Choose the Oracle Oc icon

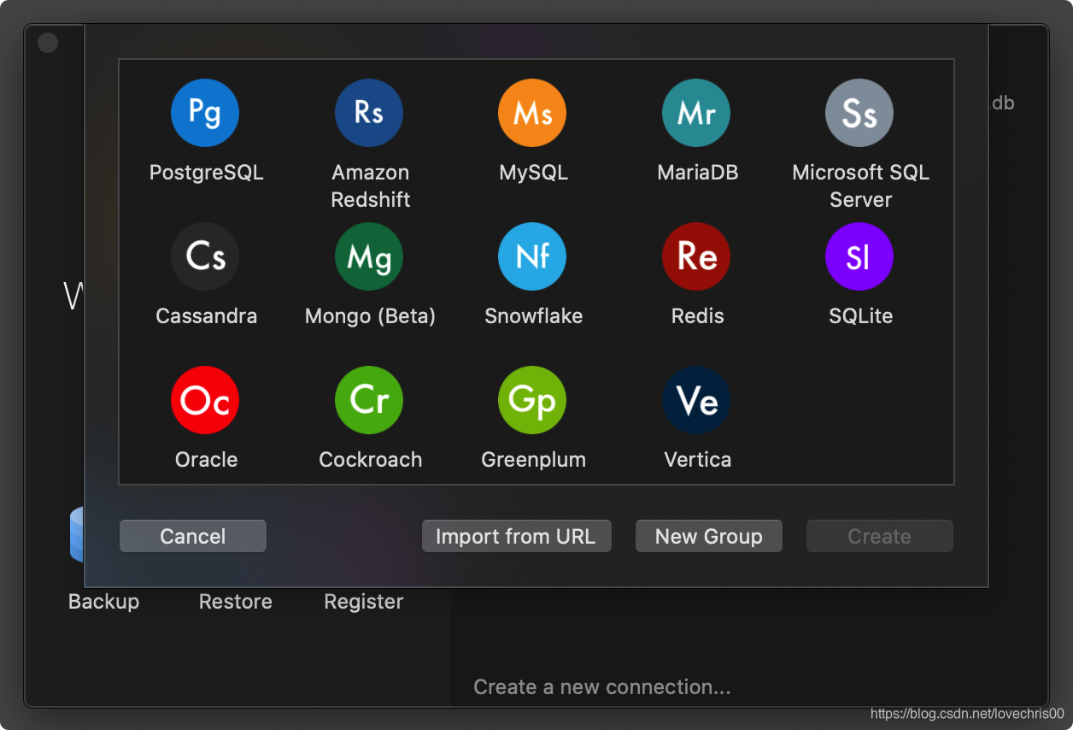205,400
